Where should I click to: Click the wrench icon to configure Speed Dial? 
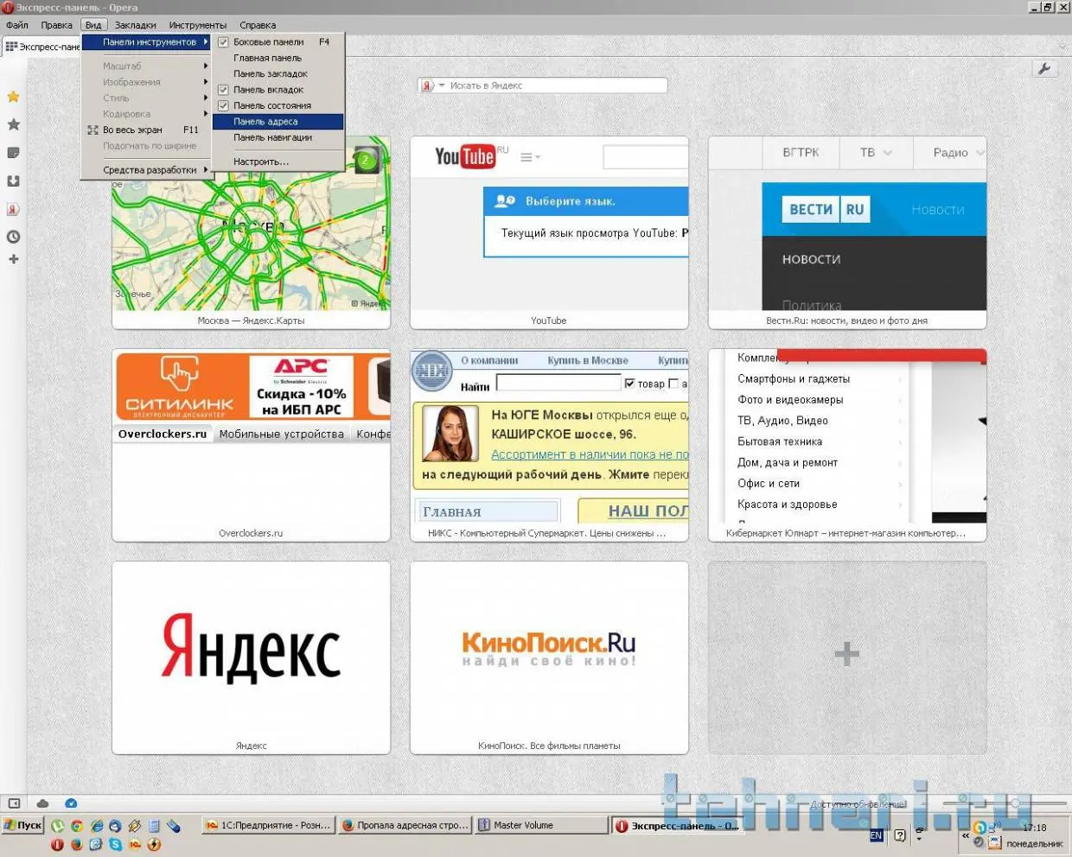(1044, 69)
